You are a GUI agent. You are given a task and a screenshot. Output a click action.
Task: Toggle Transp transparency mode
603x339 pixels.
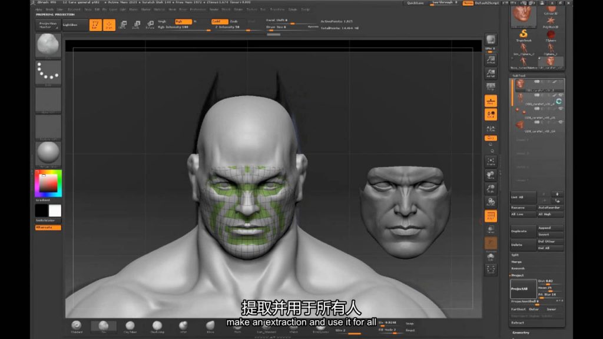coord(491,230)
